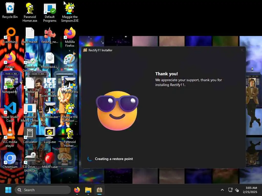Open the Paint desktop shortcut

(x=70, y=60)
